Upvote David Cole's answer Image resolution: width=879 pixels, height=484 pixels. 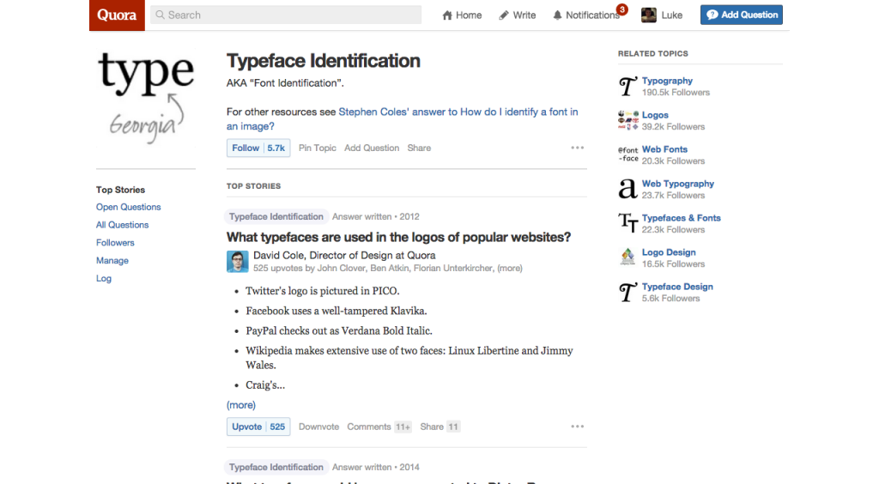pos(258,427)
